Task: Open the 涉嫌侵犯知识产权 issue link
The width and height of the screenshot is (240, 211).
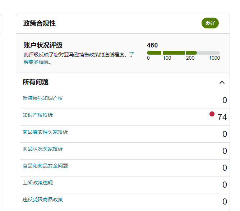Action: pos(43,98)
